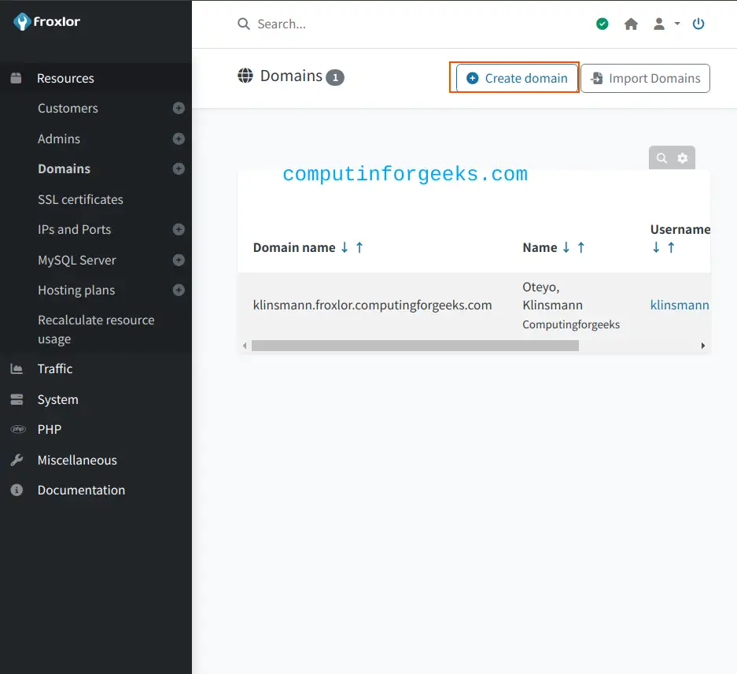
Task: Open the user account icon menu
Action: pos(659,24)
